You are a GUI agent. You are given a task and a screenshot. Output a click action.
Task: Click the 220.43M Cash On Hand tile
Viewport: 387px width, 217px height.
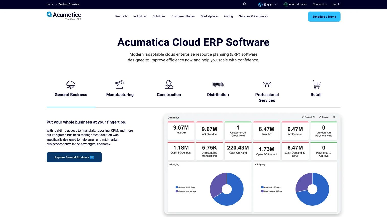coord(238,151)
